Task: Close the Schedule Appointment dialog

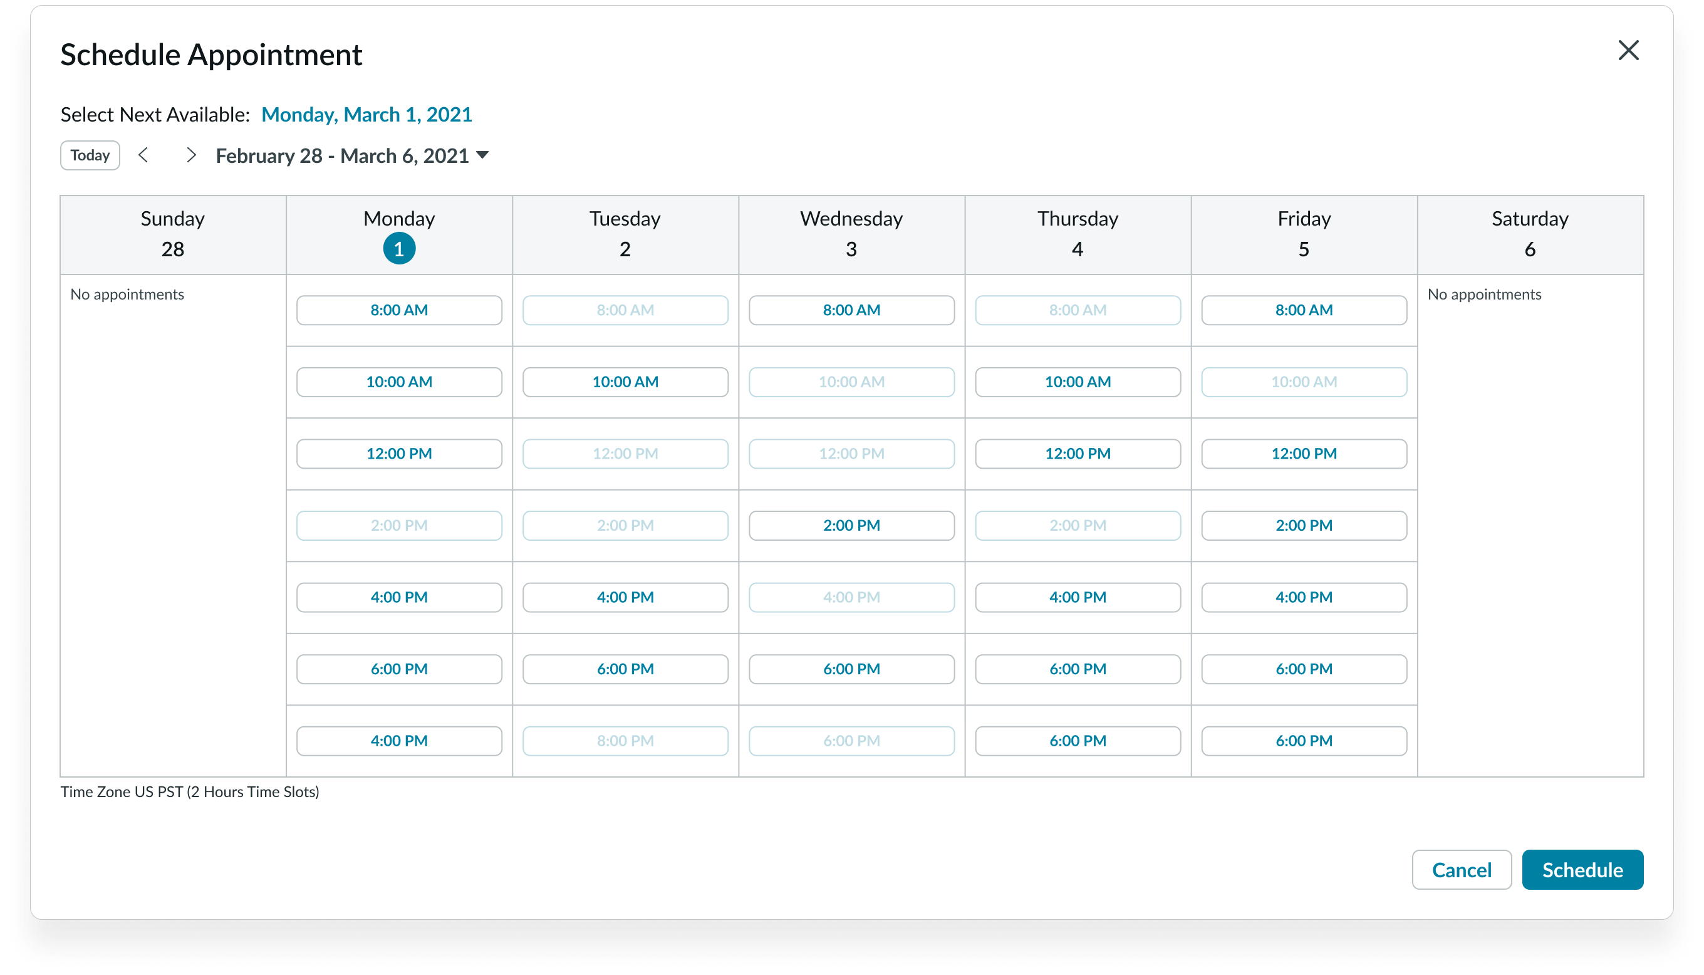Action: [x=1628, y=50]
